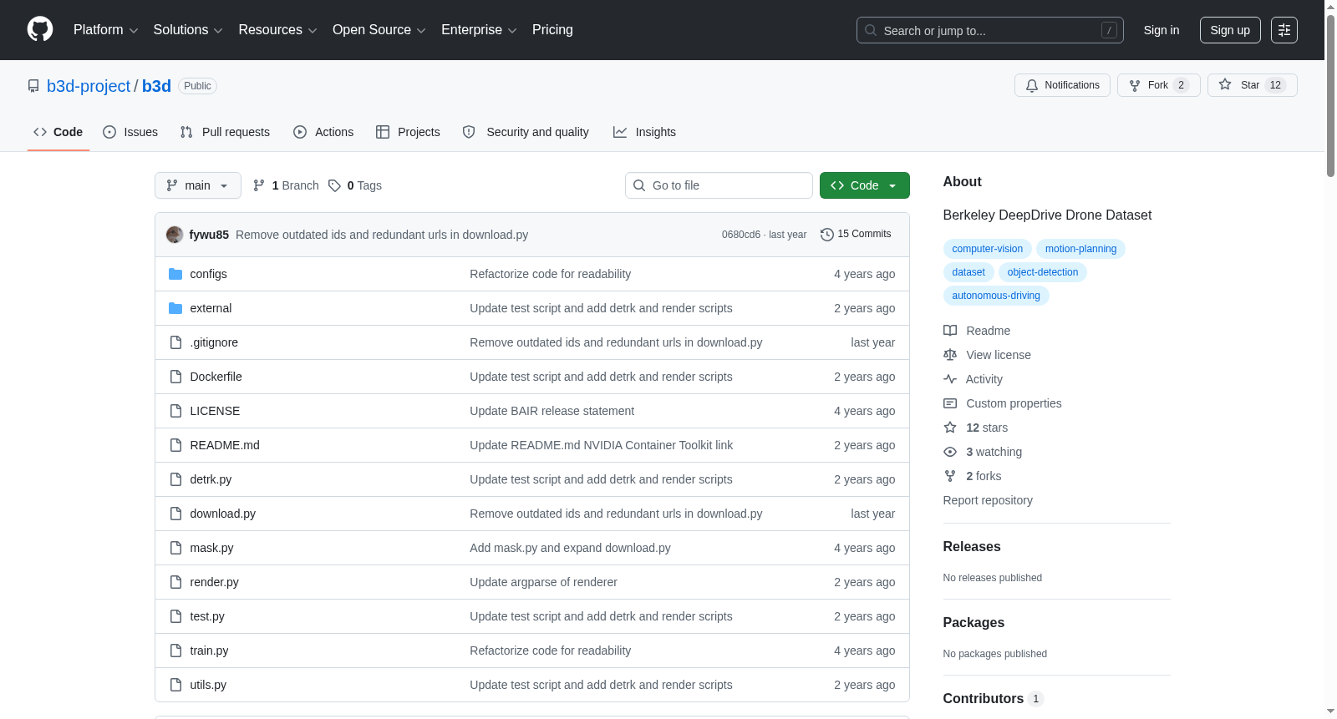Click the history clock icon by 15 Commits
The image size is (1337, 719).
(827, 235)
